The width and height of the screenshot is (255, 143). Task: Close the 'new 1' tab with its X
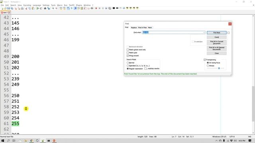(9, 12)
